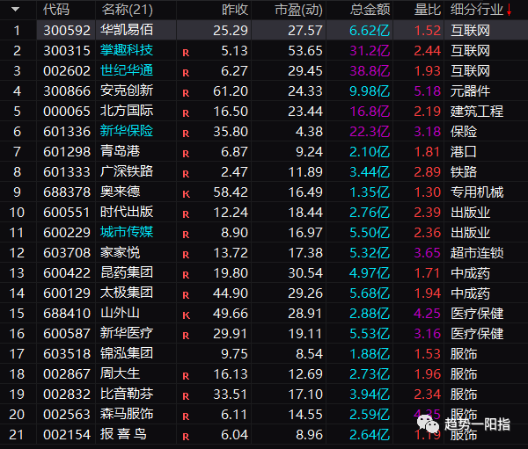Select stock name 昆药集团
Image resolution: width=528 pixels, height=449 pixels.
(x=127, y=272)
